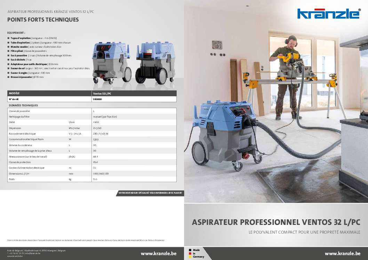Select the 'Sac à poussière' equipment item
368x260 pixels.
click(x=39, y=56)
